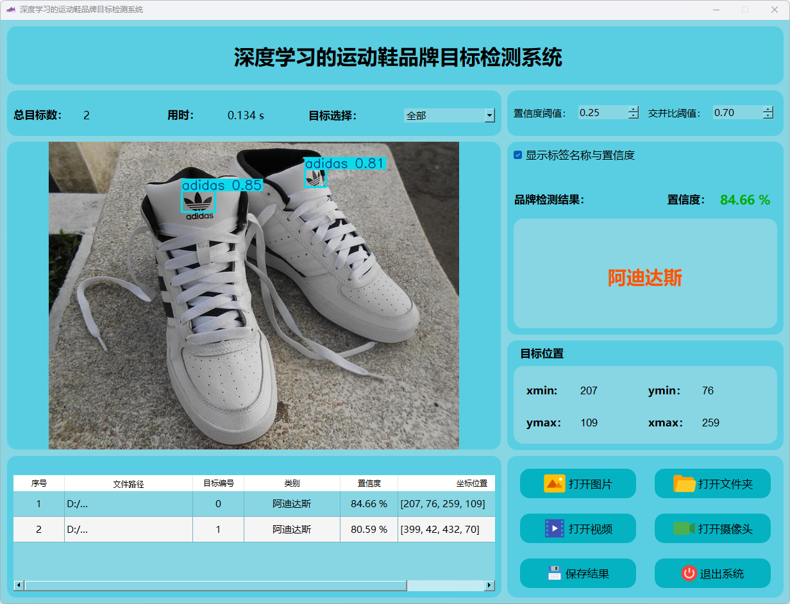
Task: Select table cell showing 84.66 %
Action: point(369,504)
